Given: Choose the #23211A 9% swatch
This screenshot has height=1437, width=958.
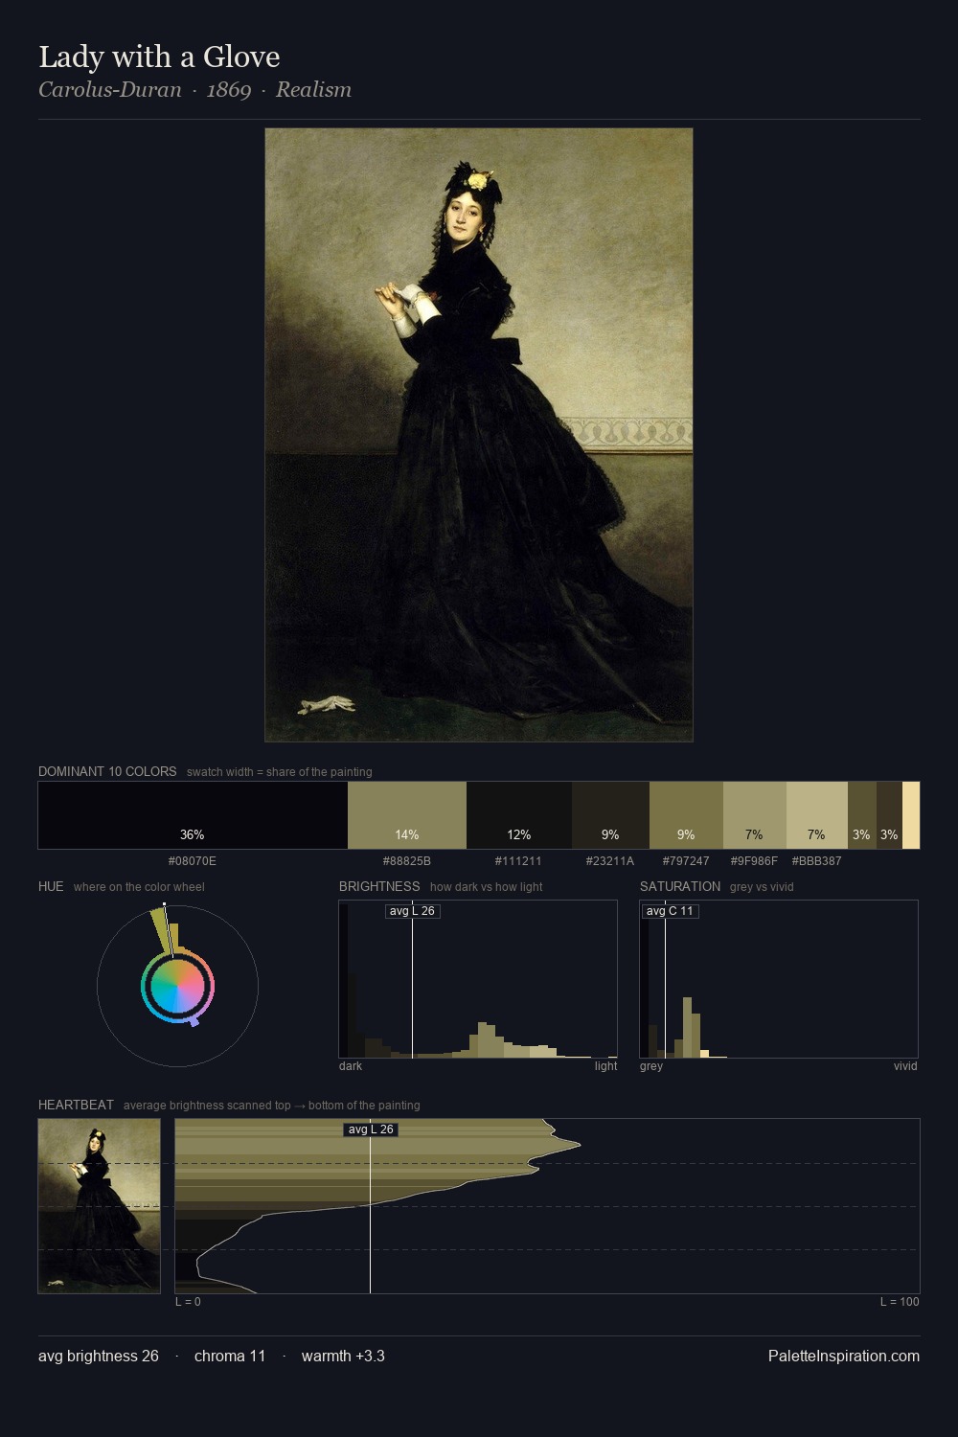Looking at the screenshot, I should tap(610, 815).
